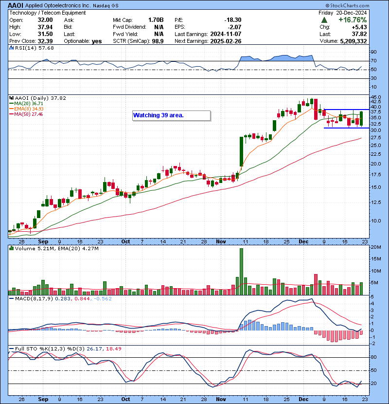Click the High value 37.94
Viewport: 389px width, 404px height.
[x=45, y=27]
